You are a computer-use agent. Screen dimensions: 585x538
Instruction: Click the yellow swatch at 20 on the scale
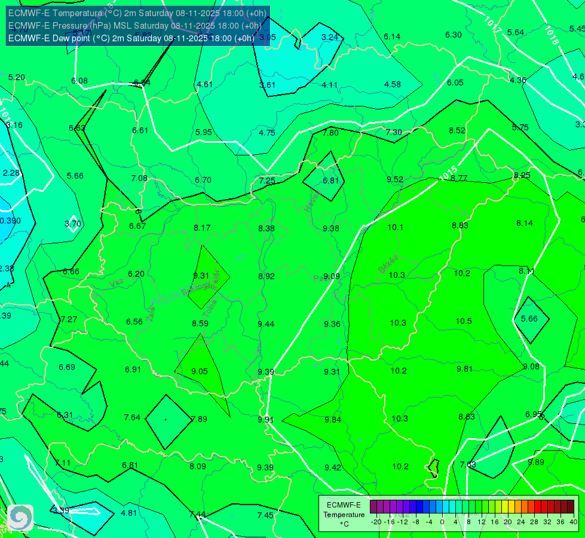[505, 507]
